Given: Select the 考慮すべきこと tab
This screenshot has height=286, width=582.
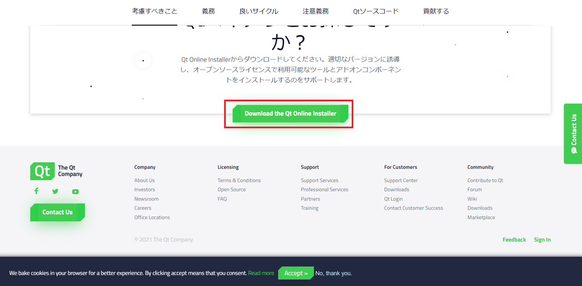Looking at the screenshot, I should click(155, 11).
